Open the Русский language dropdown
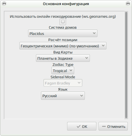Image resolution: width=132 pixels, height=136 pixels. [x=63, y=96]
